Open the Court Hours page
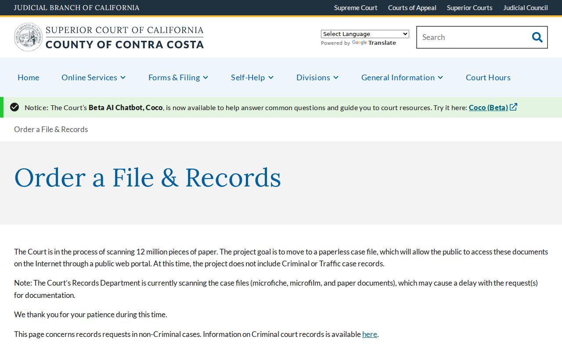 (x=488, y=77)
